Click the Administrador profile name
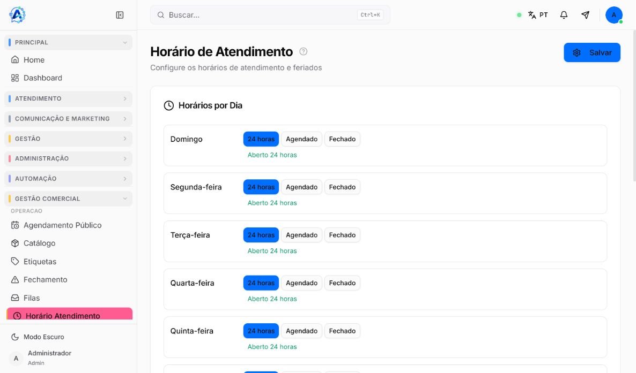The width and height of the screenshot is (636, 373). pyautogui.click(x=49, y=353)
